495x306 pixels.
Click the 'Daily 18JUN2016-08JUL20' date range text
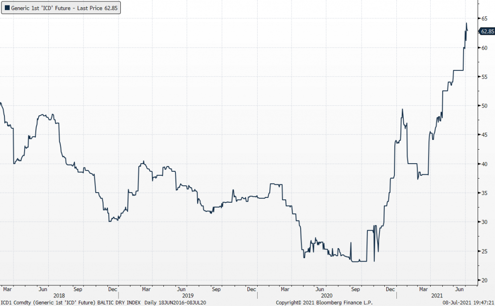tap(175, 303)
